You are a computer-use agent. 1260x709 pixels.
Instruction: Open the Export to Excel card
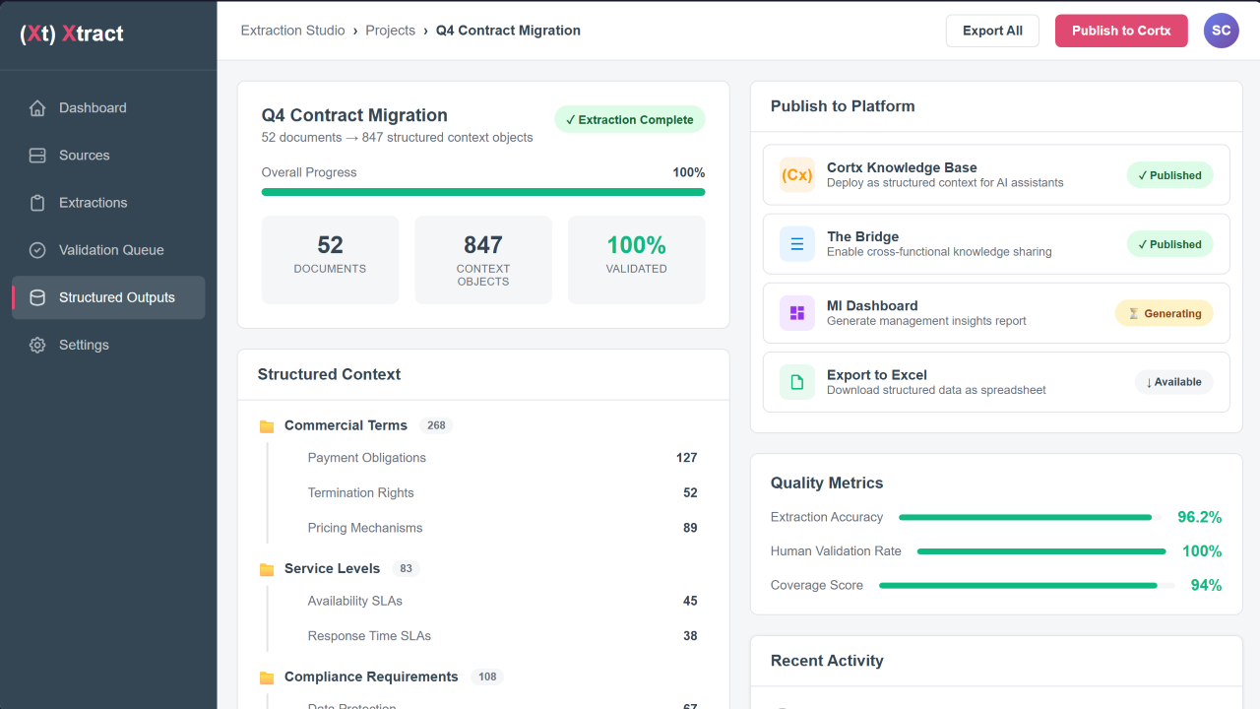[996, 382]
